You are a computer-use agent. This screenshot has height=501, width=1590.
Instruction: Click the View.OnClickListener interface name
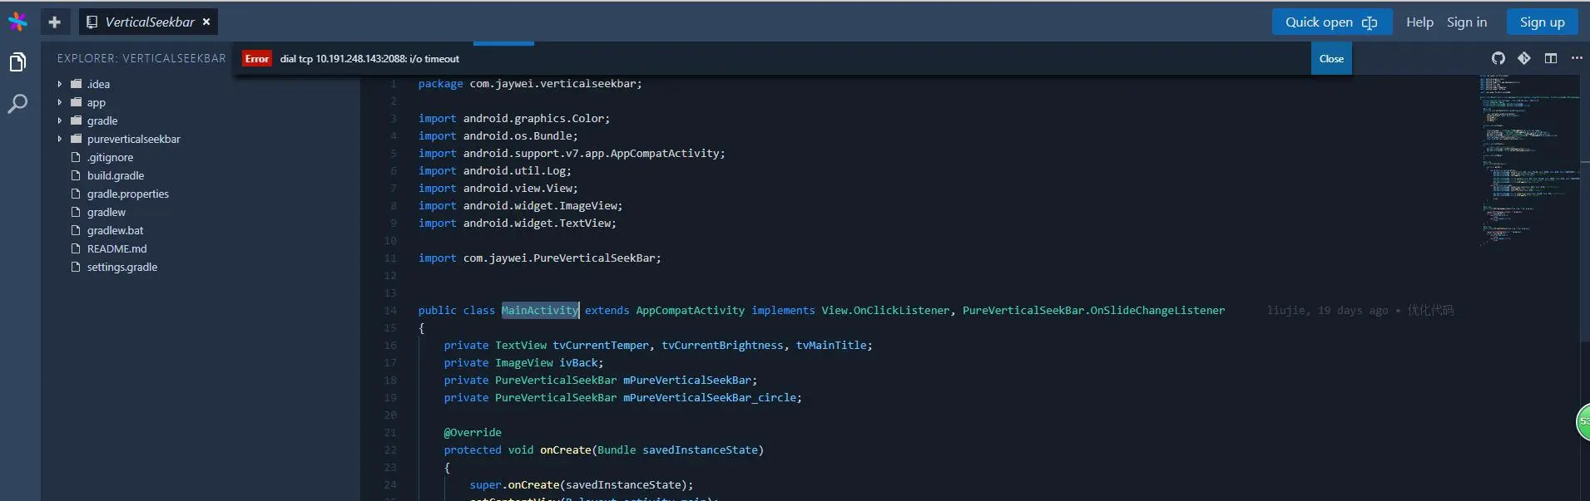[x=885, y=311]
